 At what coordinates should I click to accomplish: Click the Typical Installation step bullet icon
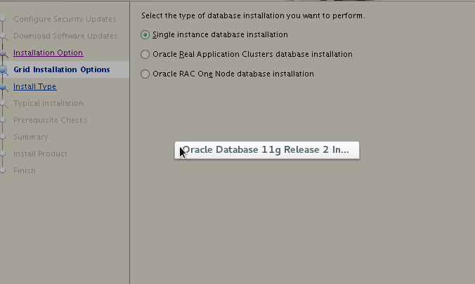pyautogui.click(x=4, y=103)
